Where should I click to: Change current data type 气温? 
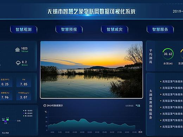click(138, 106)
